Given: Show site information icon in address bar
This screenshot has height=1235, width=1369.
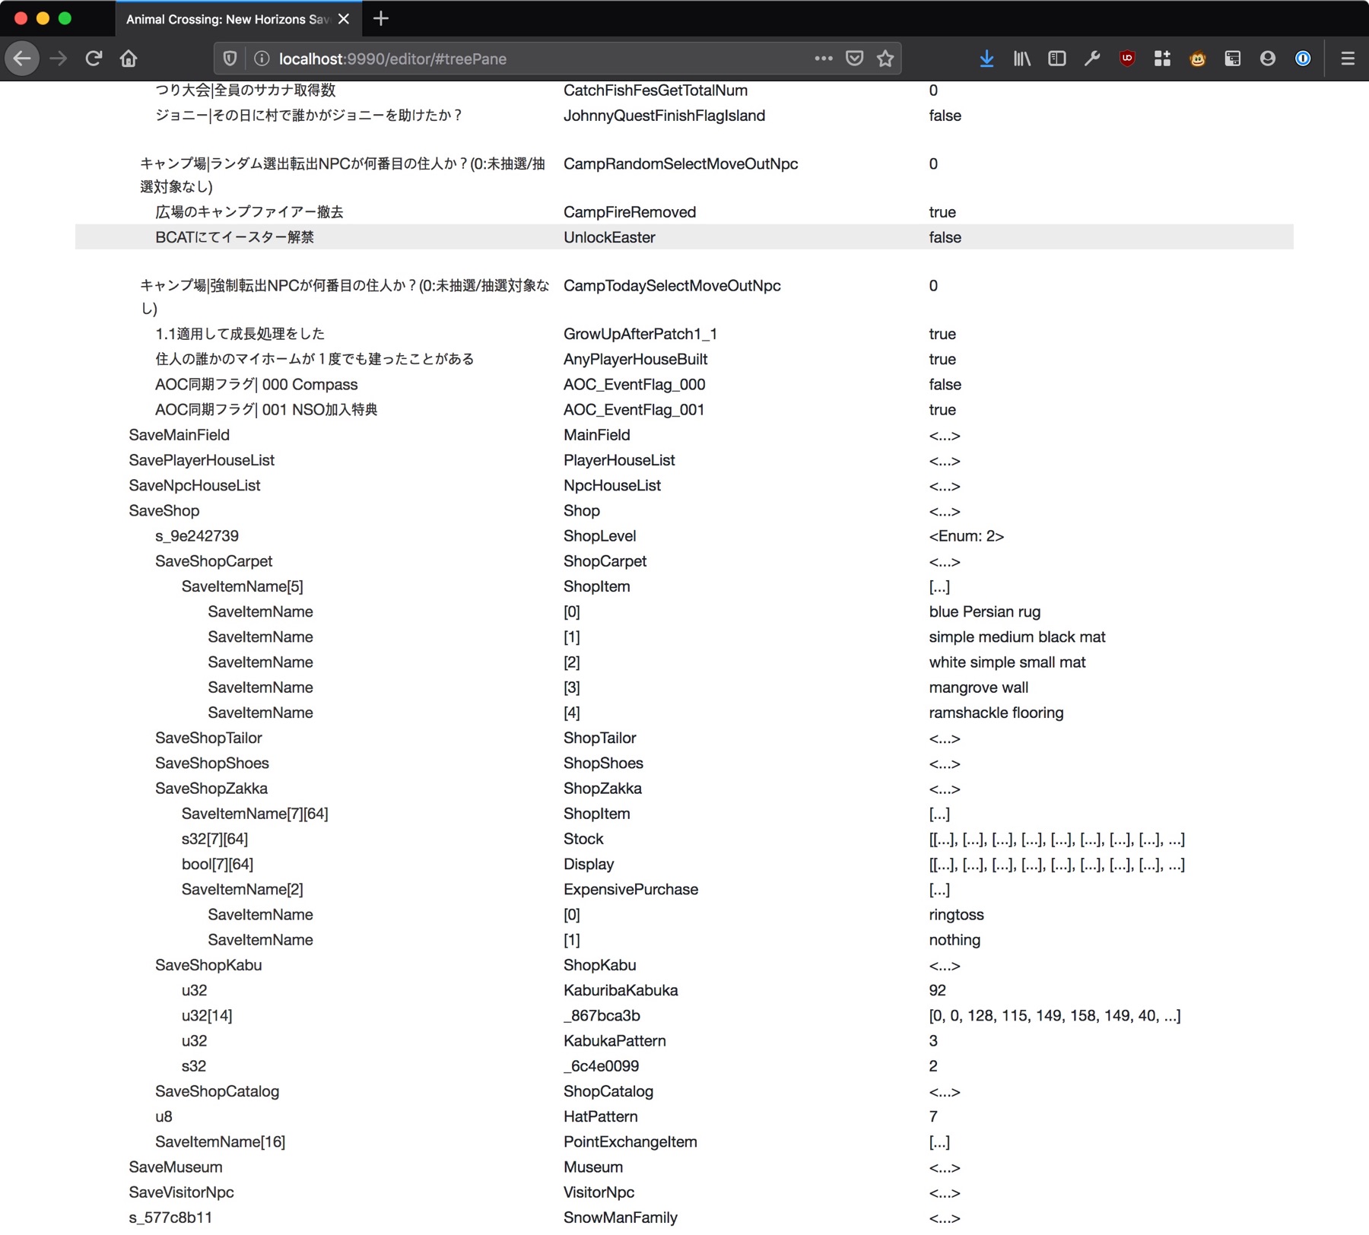Looking at the screenshot, I should click(261, 59).
